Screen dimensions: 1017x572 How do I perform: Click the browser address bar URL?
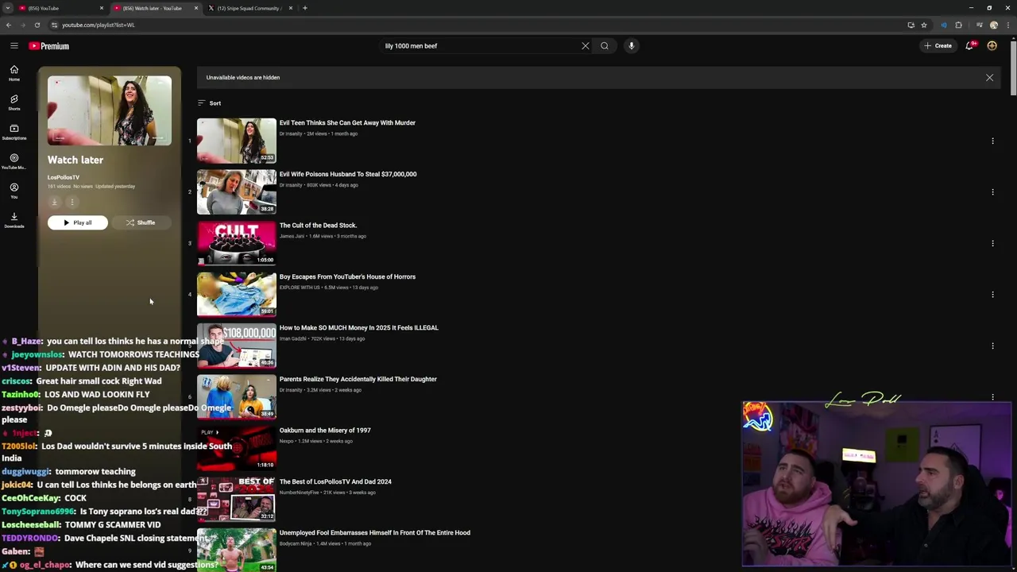(99, 25)
